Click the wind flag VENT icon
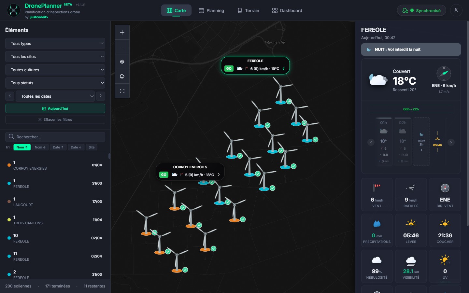Image resolution: width=469 pixels, height=293 pixels. [377, 188]
